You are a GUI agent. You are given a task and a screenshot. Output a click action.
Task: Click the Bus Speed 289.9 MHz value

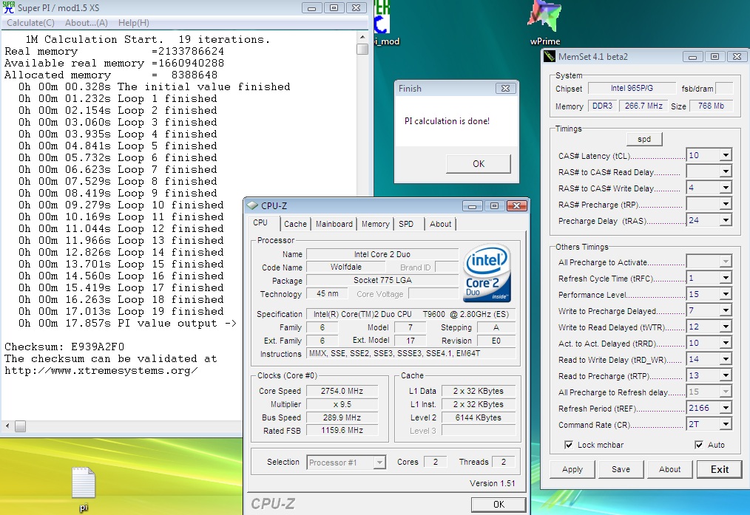click(342, 417)
